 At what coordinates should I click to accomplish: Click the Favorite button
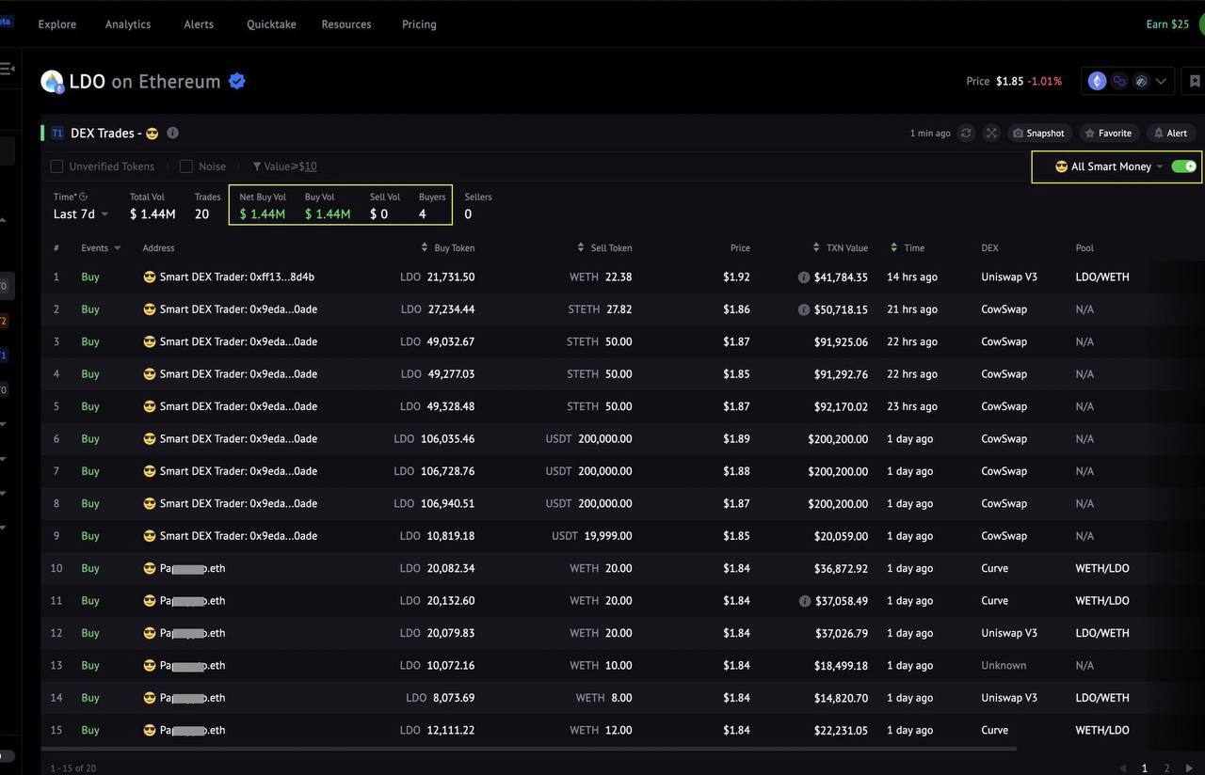click(1108, 133)
